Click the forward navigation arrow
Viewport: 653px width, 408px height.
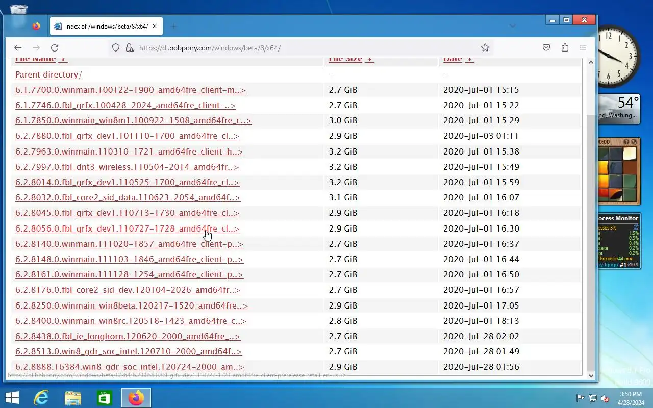(x=36, y=47)
